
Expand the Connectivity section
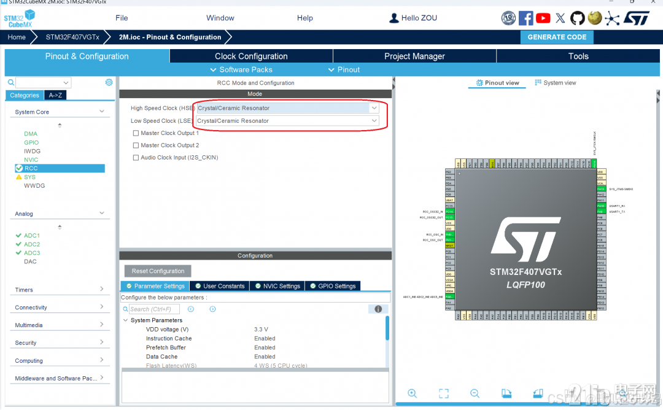pyautogui.click(x=102, y=307)
